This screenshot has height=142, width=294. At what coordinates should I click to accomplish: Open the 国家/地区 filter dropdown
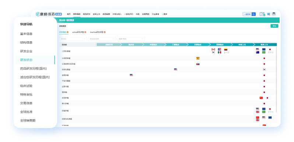[131, 39]
